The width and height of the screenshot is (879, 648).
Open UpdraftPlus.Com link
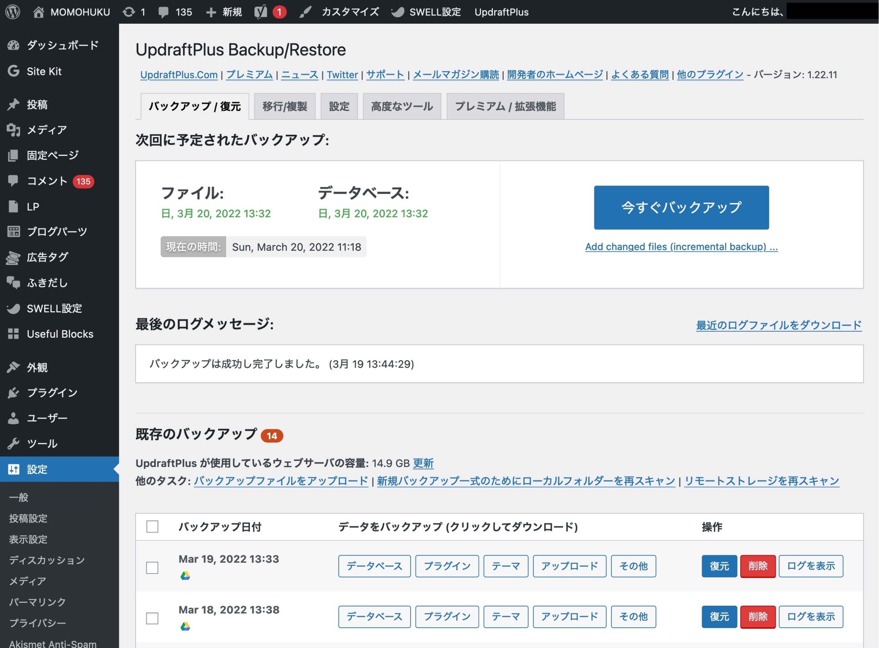pos(179,75)
